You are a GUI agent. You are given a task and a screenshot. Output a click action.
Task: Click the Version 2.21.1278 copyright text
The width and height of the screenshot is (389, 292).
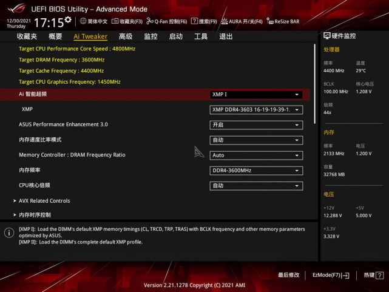point(194,285)
